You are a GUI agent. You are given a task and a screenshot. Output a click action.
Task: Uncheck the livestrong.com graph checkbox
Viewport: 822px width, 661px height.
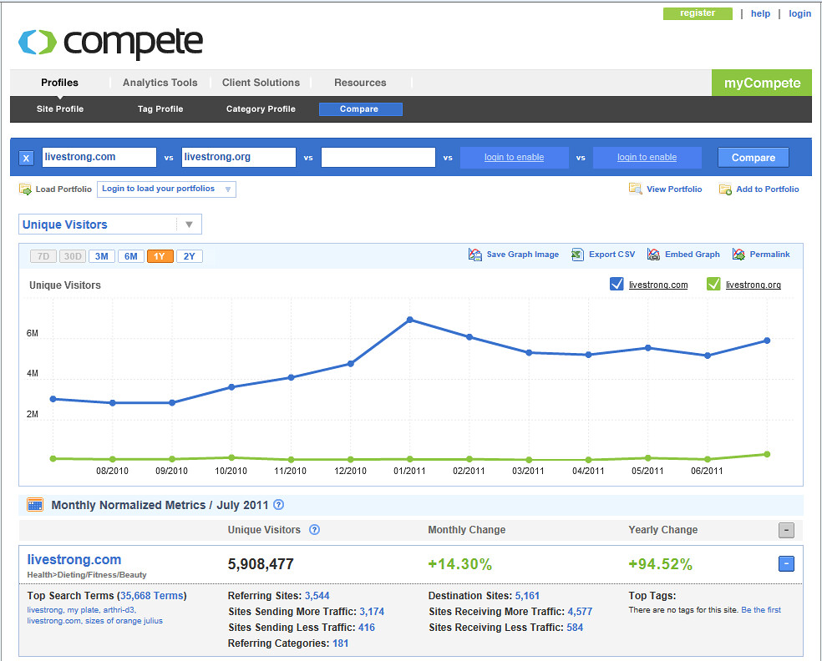point(617,285)
